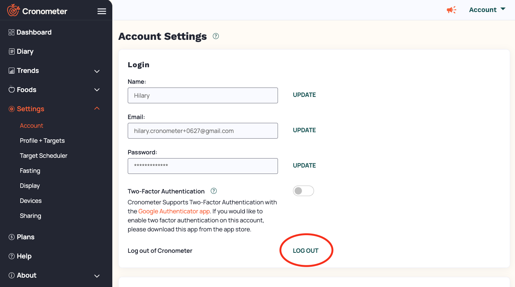This screenshot has width=515, height=287.
Task: Click the Cronometer logo icon
Action: pos(13,11)
